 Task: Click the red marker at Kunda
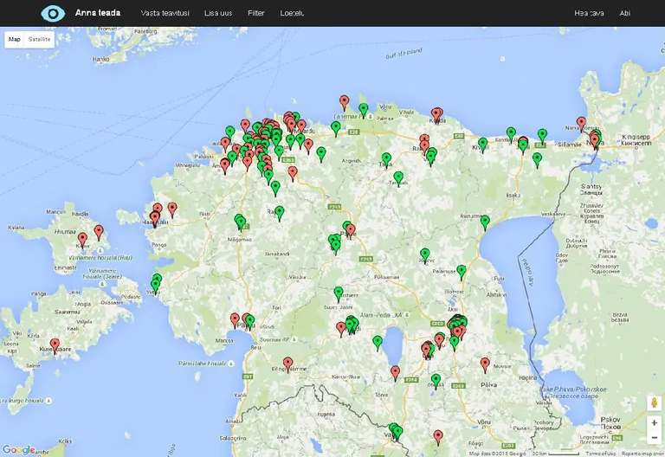pyautogui.click(x=436, y=113)
